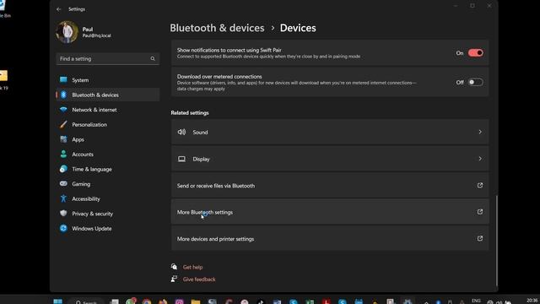Click the Apps grid icon
The height and width of the screenshot is (304, 540).
[x=63, y=139]
